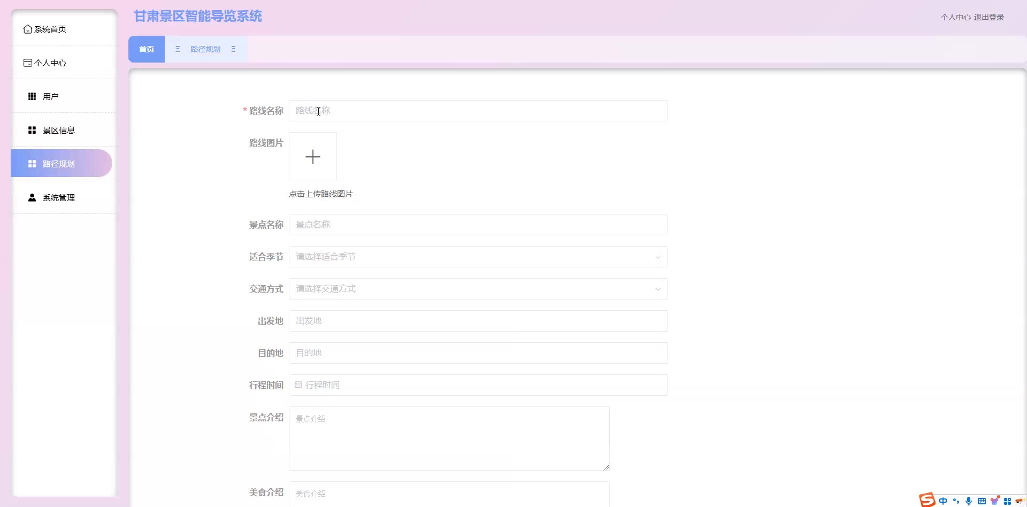This screenshot has width=1027, height=507.
Task: Click the 路线名称 field label
Action: 266,111
